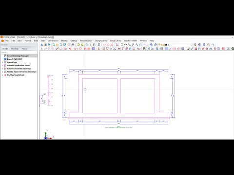This screenshot has height=175, width=234.
Task: Click the dark blue curve icon
Action: pyautogui.click(x=111, y=49)
